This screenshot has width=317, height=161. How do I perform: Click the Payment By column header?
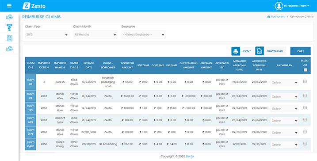[284, 65]
